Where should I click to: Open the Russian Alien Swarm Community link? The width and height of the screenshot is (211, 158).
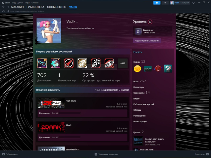[154, 140]
